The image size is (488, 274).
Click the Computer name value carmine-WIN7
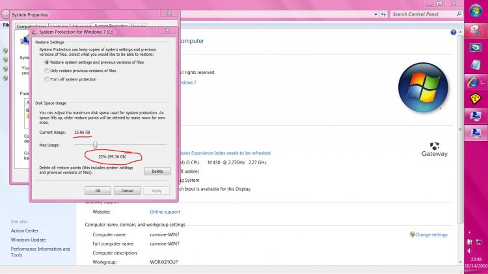(165, 234)
